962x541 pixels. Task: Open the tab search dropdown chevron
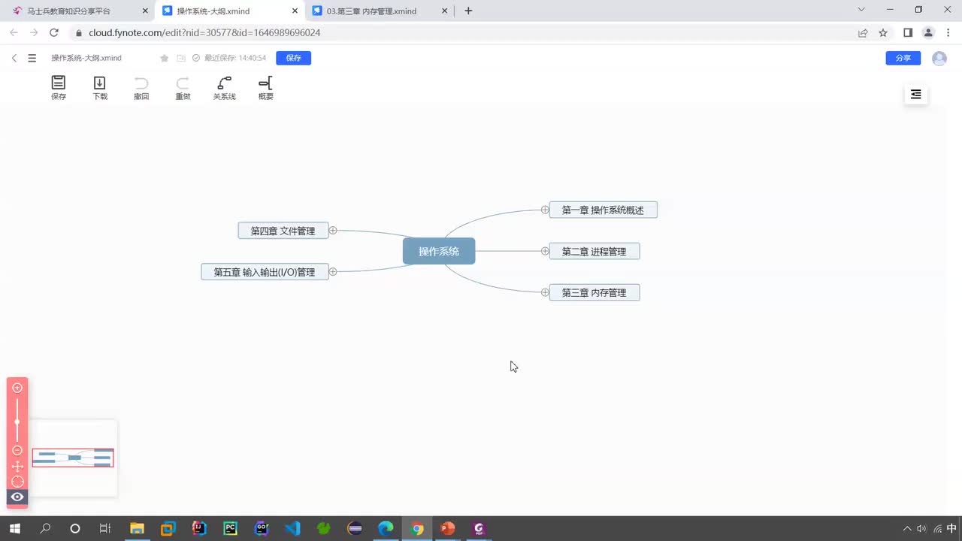862,10
